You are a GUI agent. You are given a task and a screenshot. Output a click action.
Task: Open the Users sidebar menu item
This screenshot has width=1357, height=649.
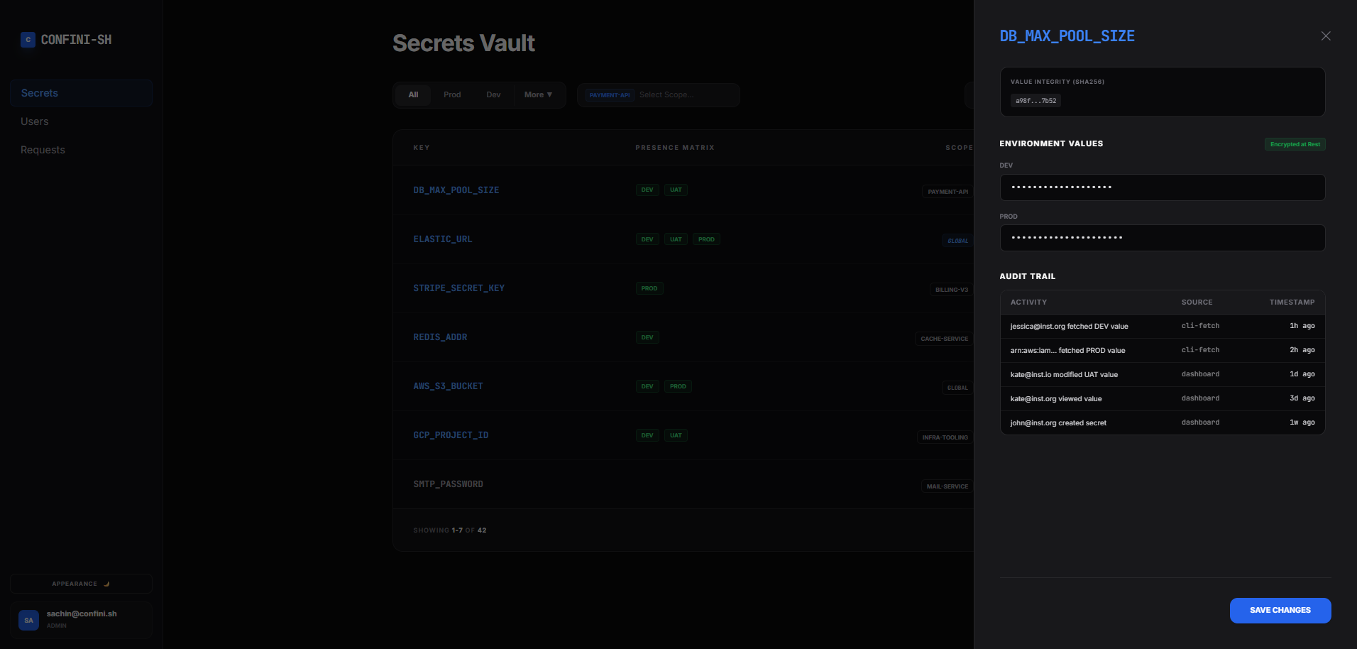pyautogui.click(x=35, y=121)
